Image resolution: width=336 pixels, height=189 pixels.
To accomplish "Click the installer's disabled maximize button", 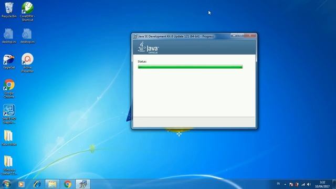I will point(240,36).
